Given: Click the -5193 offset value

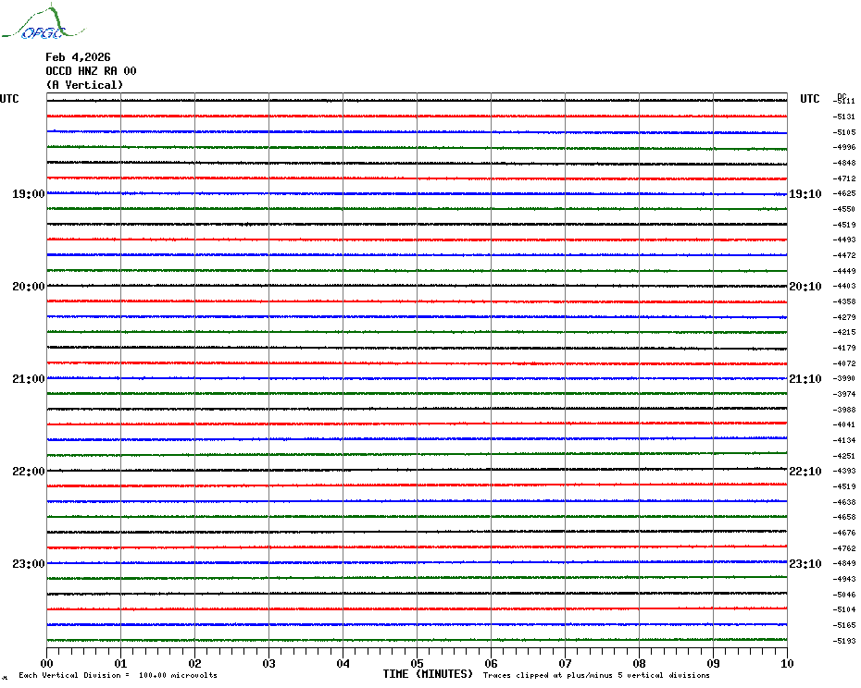Looking at the screenshot, I should [844, 641].
